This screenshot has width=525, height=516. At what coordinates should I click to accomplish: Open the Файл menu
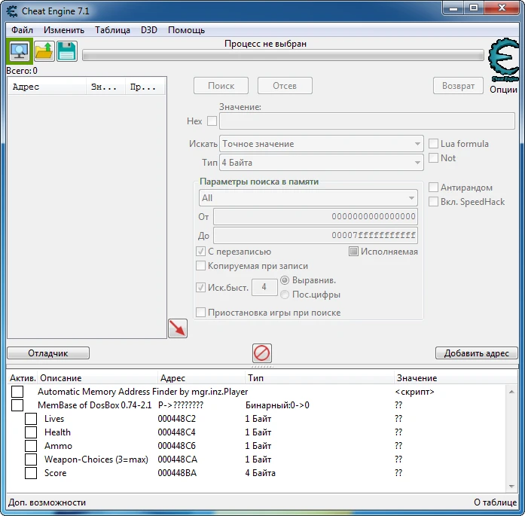pos(22,30)
